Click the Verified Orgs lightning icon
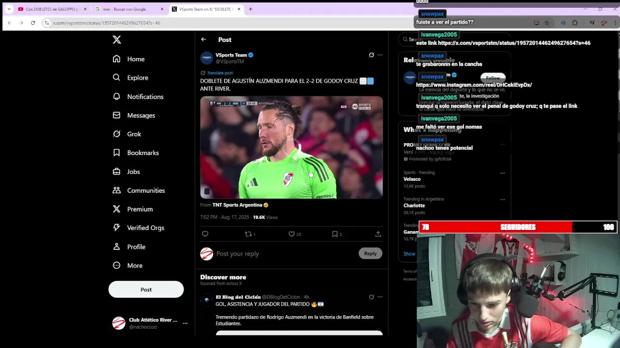 click(116, 228)
